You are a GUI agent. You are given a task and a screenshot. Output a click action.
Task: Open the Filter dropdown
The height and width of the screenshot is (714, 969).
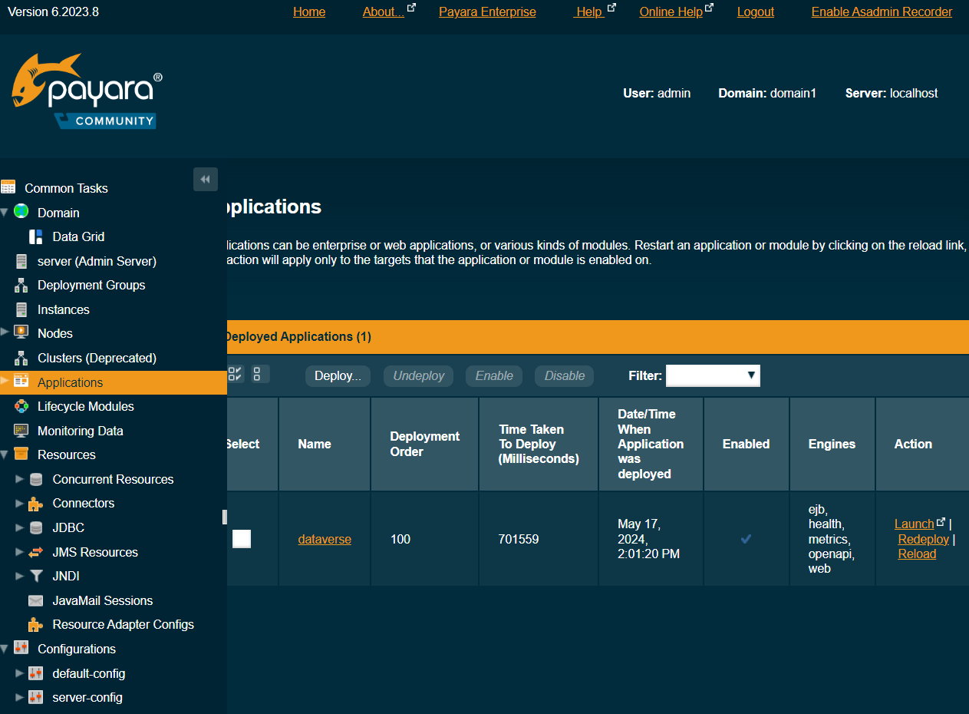tap(713, 375)
